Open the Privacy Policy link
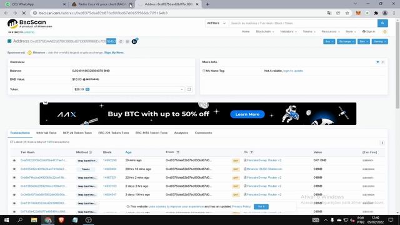The image size is (400, 225). pos(241,207)
